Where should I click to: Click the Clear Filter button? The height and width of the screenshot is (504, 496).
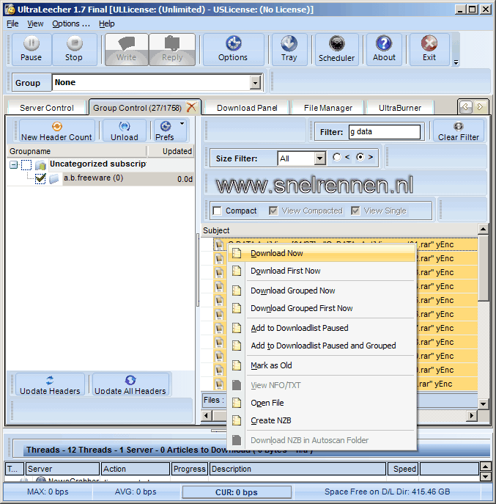tap(459, 131)
